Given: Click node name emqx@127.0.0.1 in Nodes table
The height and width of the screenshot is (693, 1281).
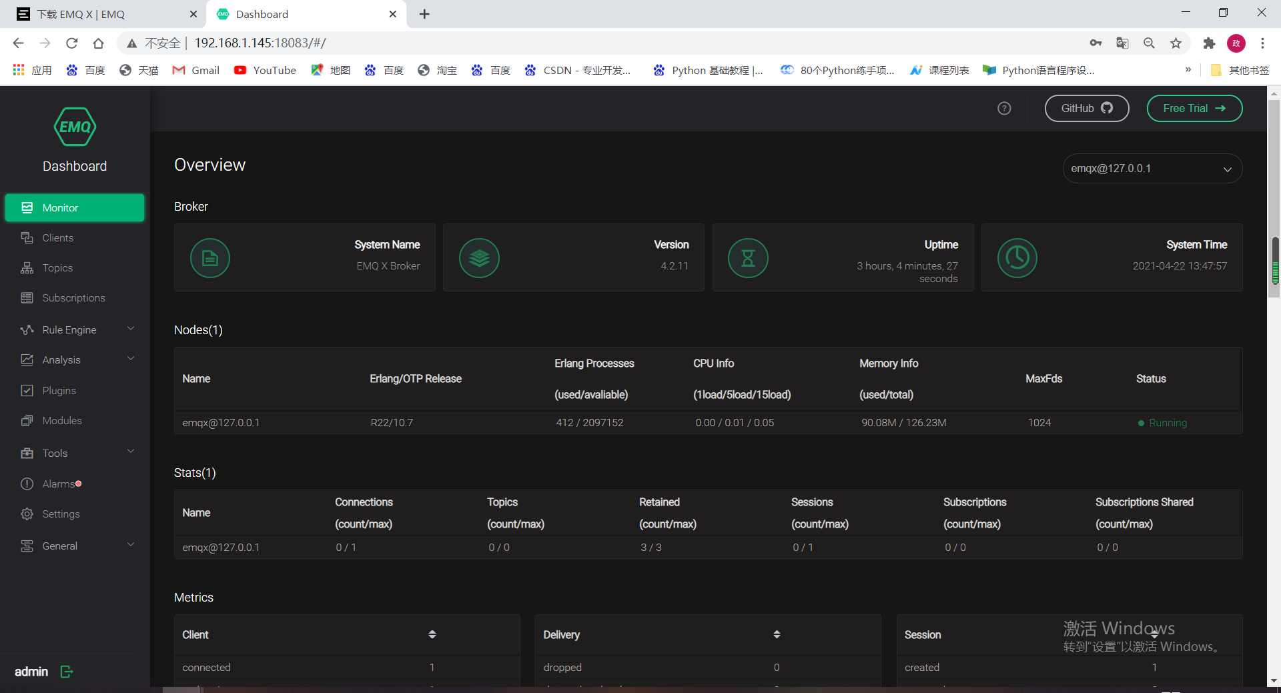Looking at the screenshot, I should coord(221,423).
